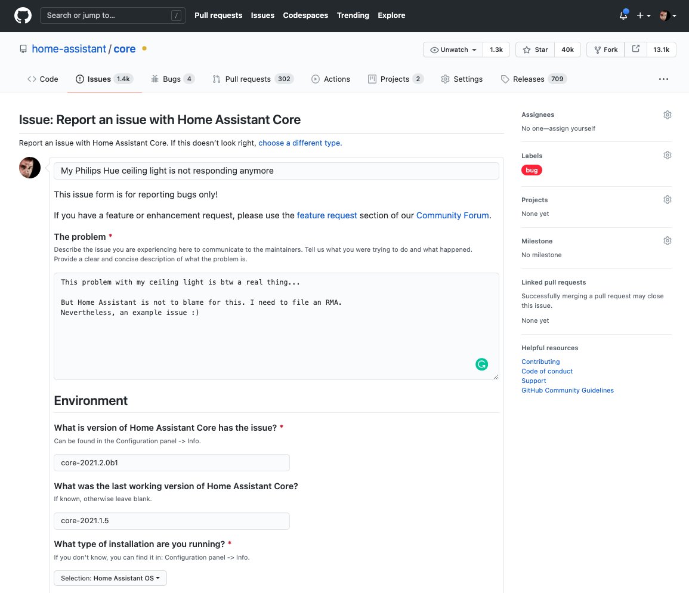Expand the Selection: Home Assistant OS dropdown
Screen dimensions: 689x593
(x=110, y=578)
